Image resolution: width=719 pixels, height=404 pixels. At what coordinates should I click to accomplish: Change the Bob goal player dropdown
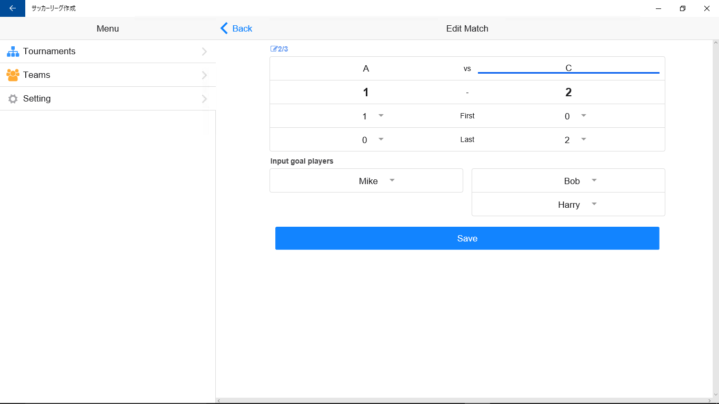[x=594, y=180]
